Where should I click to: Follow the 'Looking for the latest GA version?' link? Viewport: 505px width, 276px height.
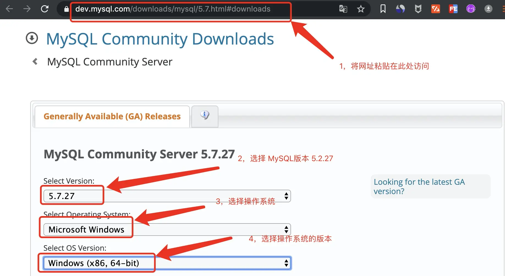point(419,186)
